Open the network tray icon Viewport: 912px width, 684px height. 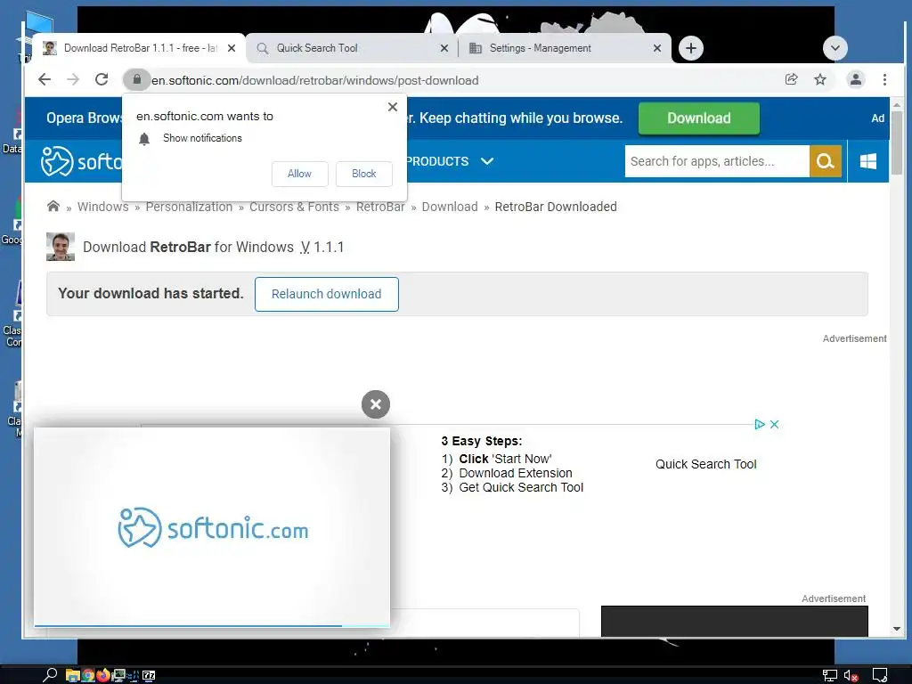[829, 675]
